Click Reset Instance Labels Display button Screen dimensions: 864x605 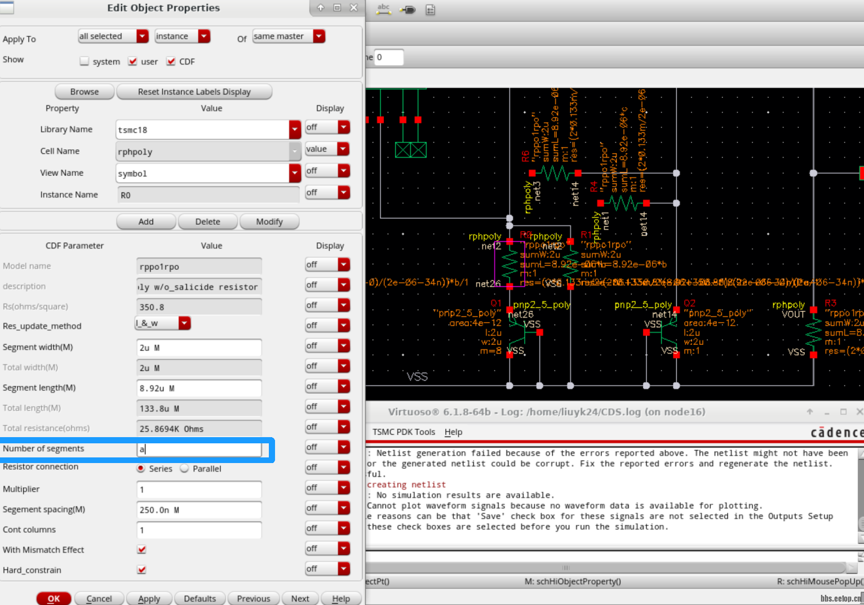coord(194,91)
